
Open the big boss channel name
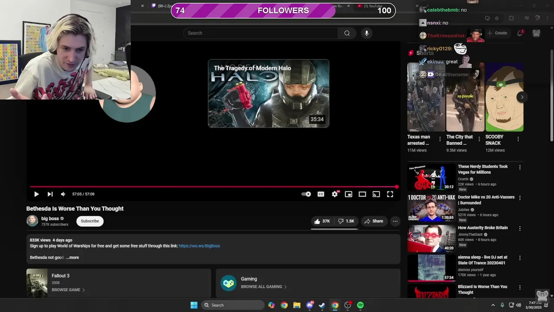coord(50,218)
